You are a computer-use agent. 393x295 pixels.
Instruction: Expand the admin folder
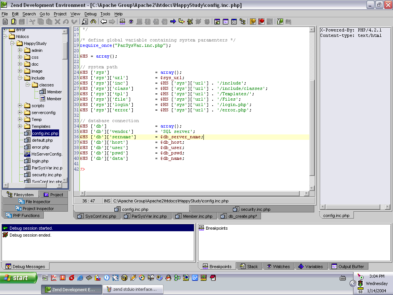tap(20, 50)
